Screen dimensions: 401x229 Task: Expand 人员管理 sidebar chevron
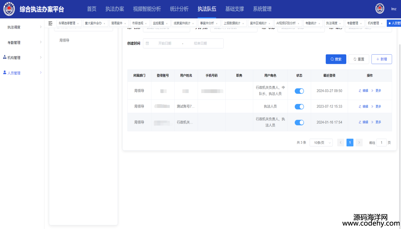[41, 73]
